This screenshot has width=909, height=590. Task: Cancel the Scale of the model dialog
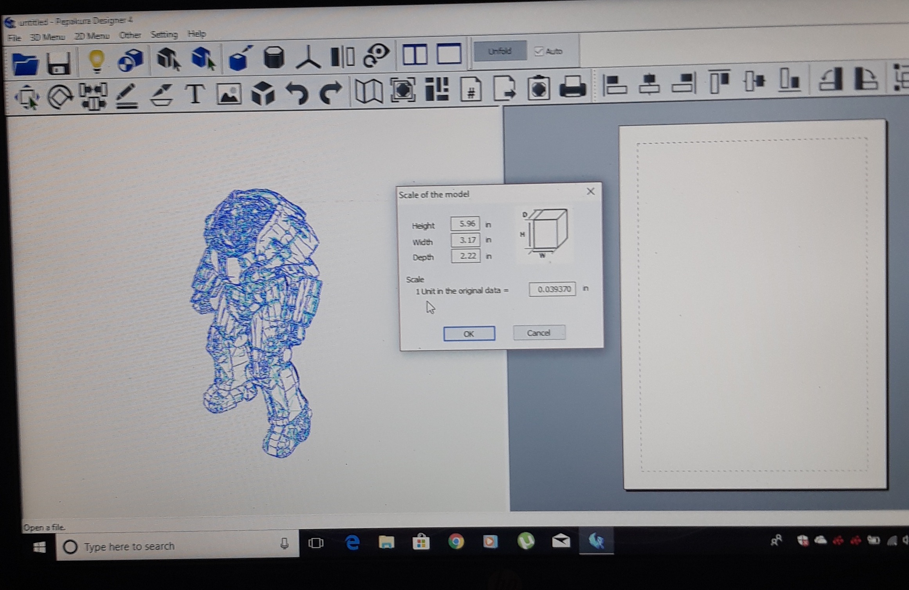click(x=539, y=332)
